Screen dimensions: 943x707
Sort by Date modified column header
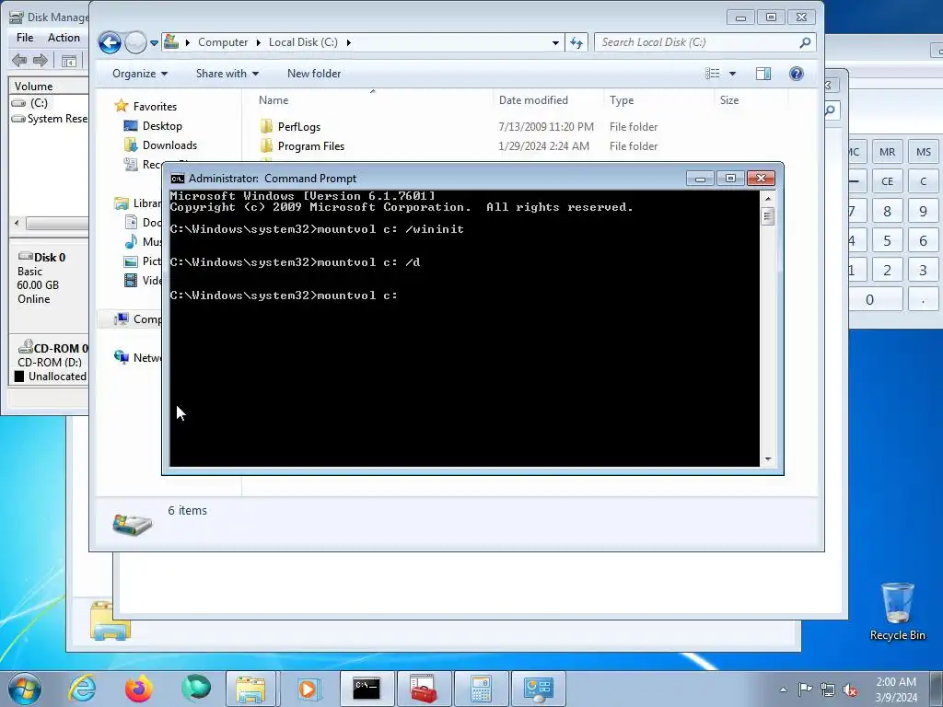pos(533,100)
